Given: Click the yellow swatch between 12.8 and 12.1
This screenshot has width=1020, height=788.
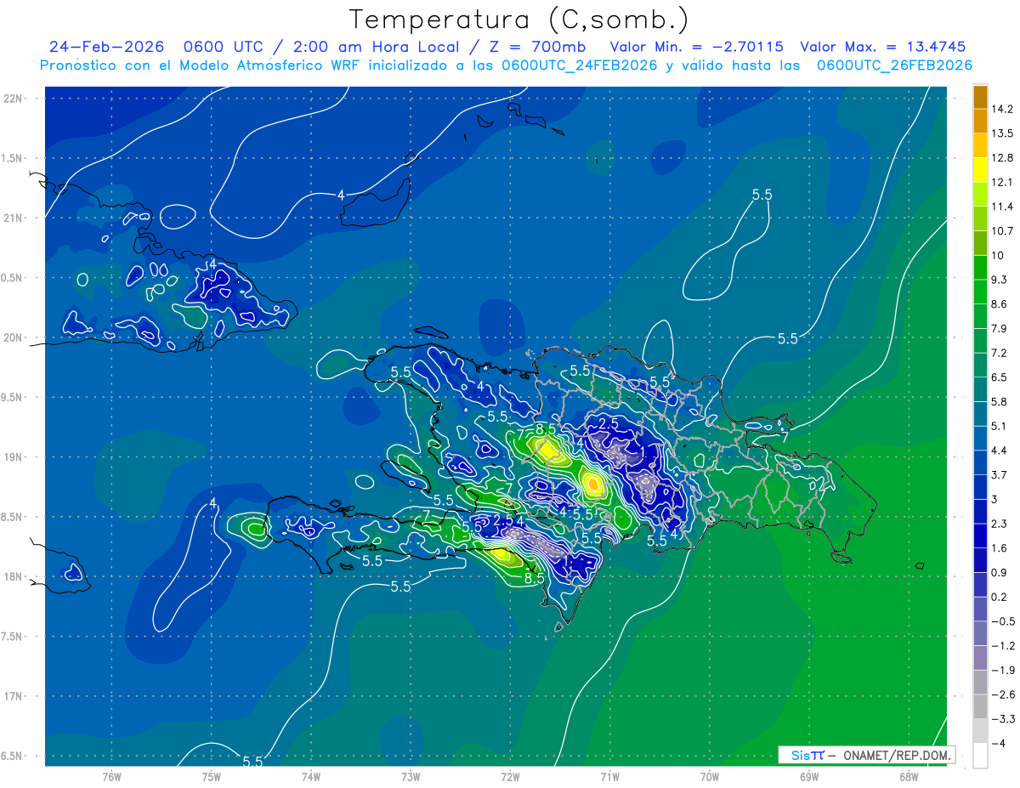Looking at the screenshot, I should pos(980,170).
